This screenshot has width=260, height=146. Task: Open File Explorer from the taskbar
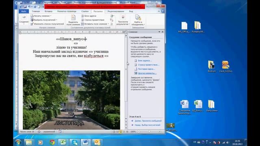coord(29,142)
